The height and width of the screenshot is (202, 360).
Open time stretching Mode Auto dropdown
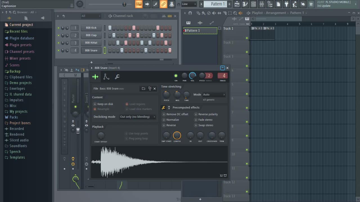pyautogui.click(x=214, y=95)
